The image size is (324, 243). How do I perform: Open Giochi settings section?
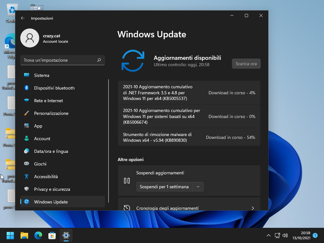point(63,164)
